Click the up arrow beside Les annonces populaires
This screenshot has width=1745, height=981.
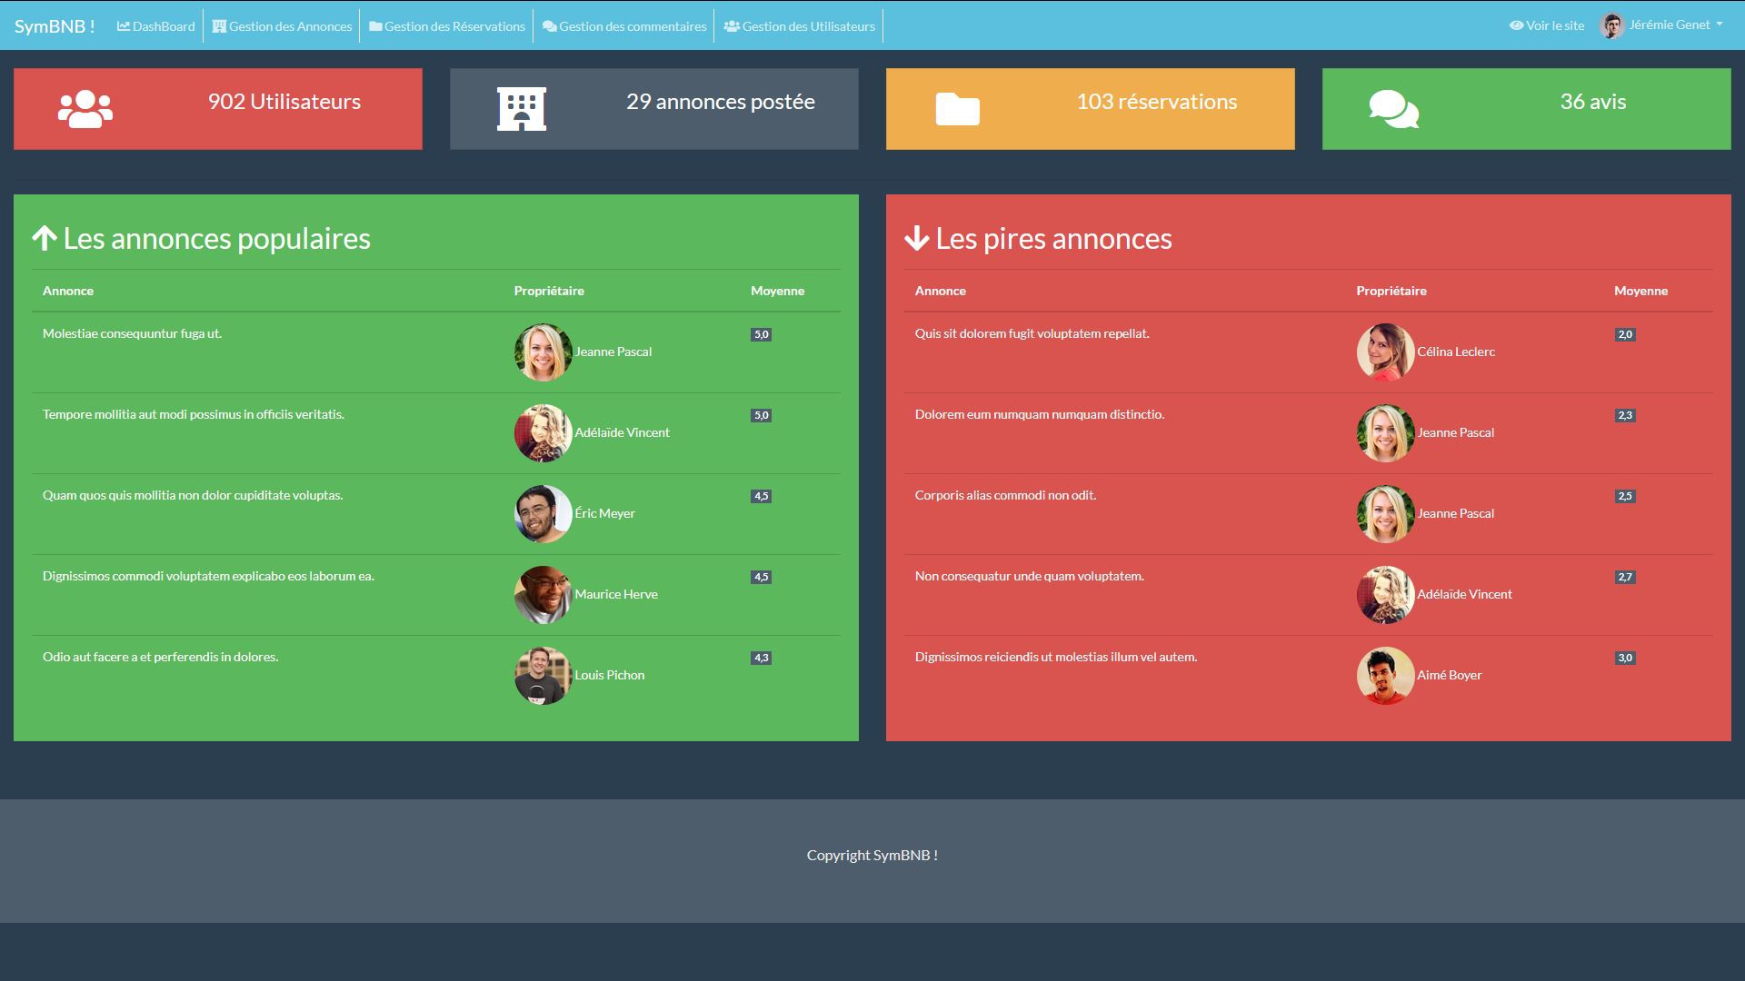pyautogui.click(x=45, y=239)
